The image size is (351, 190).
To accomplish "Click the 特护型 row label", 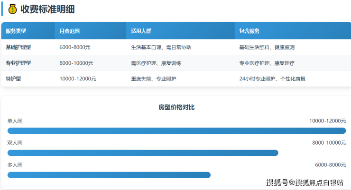I will pyautogui.click(x=13, y=78).
